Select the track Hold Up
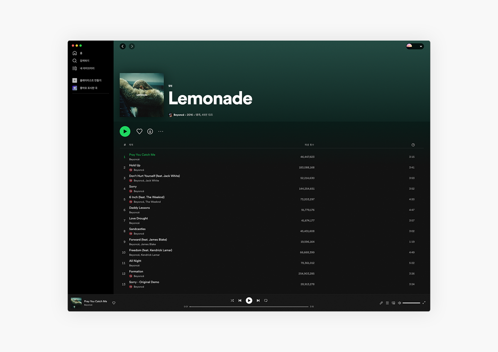This screenshot has height=352, width=498. tap(134, 165)
